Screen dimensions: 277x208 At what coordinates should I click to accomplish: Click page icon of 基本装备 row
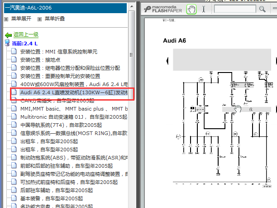14,198
